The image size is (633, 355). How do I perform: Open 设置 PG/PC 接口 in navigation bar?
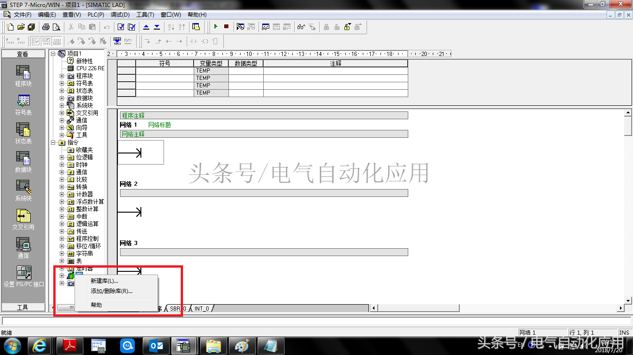(x=23, y=276)
